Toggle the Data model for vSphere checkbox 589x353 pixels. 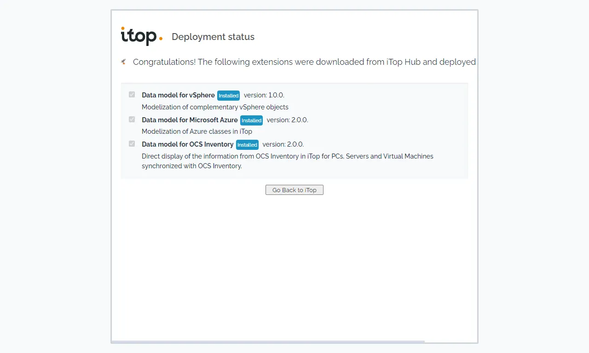point(132,95)
